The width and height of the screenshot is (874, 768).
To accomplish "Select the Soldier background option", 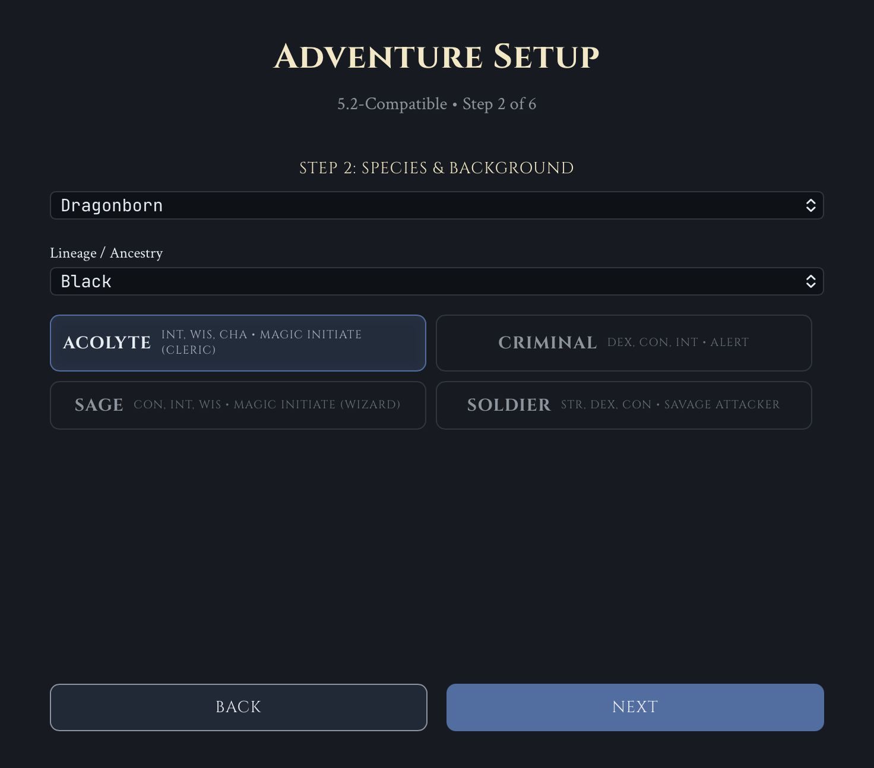I will pyautogui.click(x=624, y=405).
